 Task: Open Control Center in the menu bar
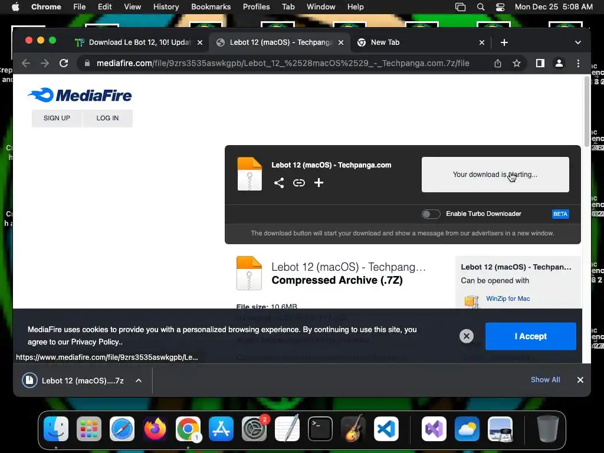pos(500,7)
